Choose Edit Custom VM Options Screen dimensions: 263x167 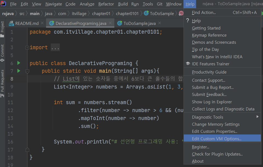(222, 139)
